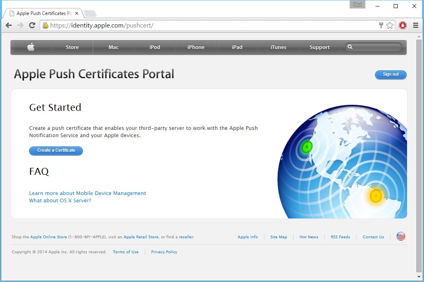This screenshot has width=424, height=282.
Task: Click the Sign out button
Action: tap(390, 74)
